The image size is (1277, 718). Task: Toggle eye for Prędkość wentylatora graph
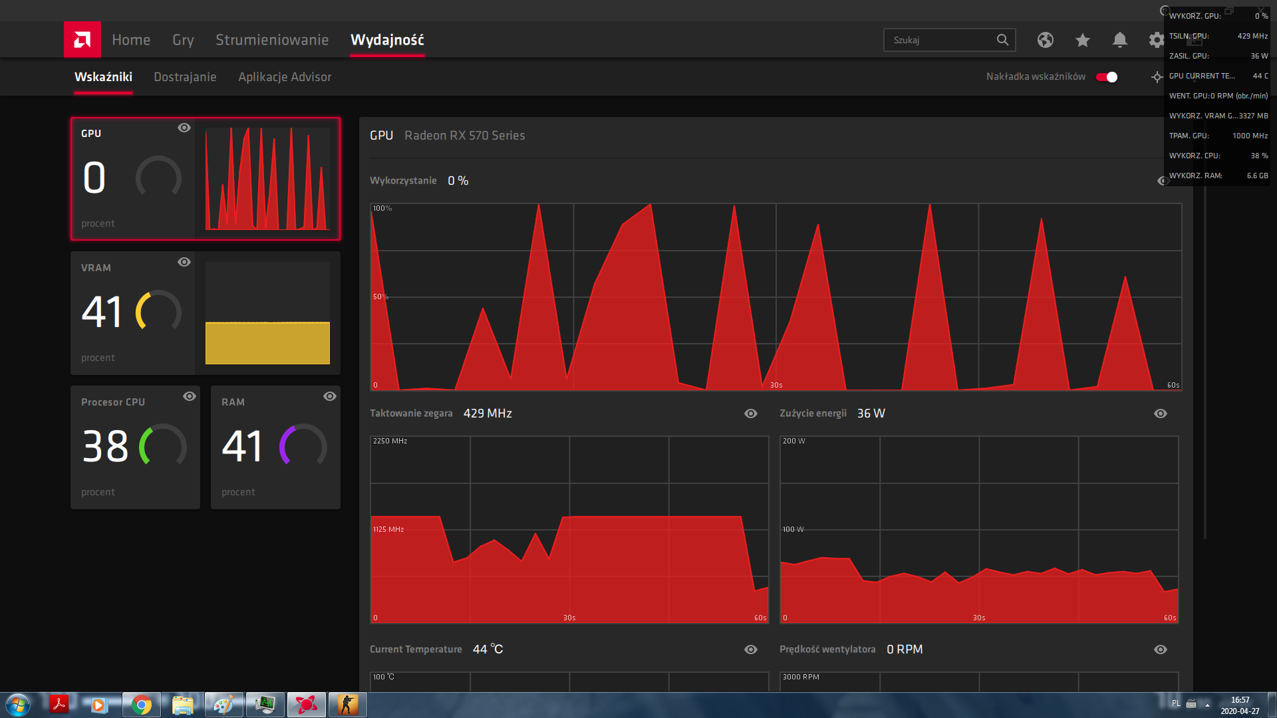(1161, 650)
